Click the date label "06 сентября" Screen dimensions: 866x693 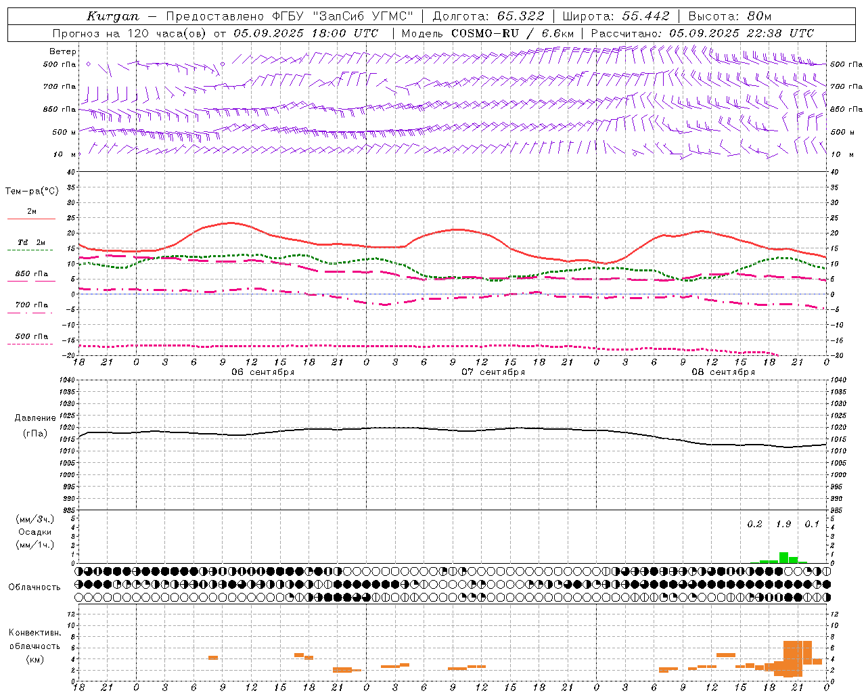[x=263, y=372]
